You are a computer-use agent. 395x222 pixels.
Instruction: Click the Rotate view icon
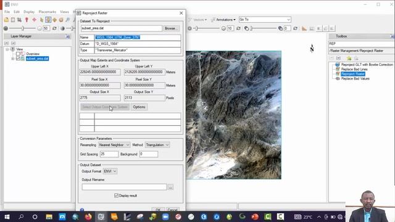click(61, 20)
